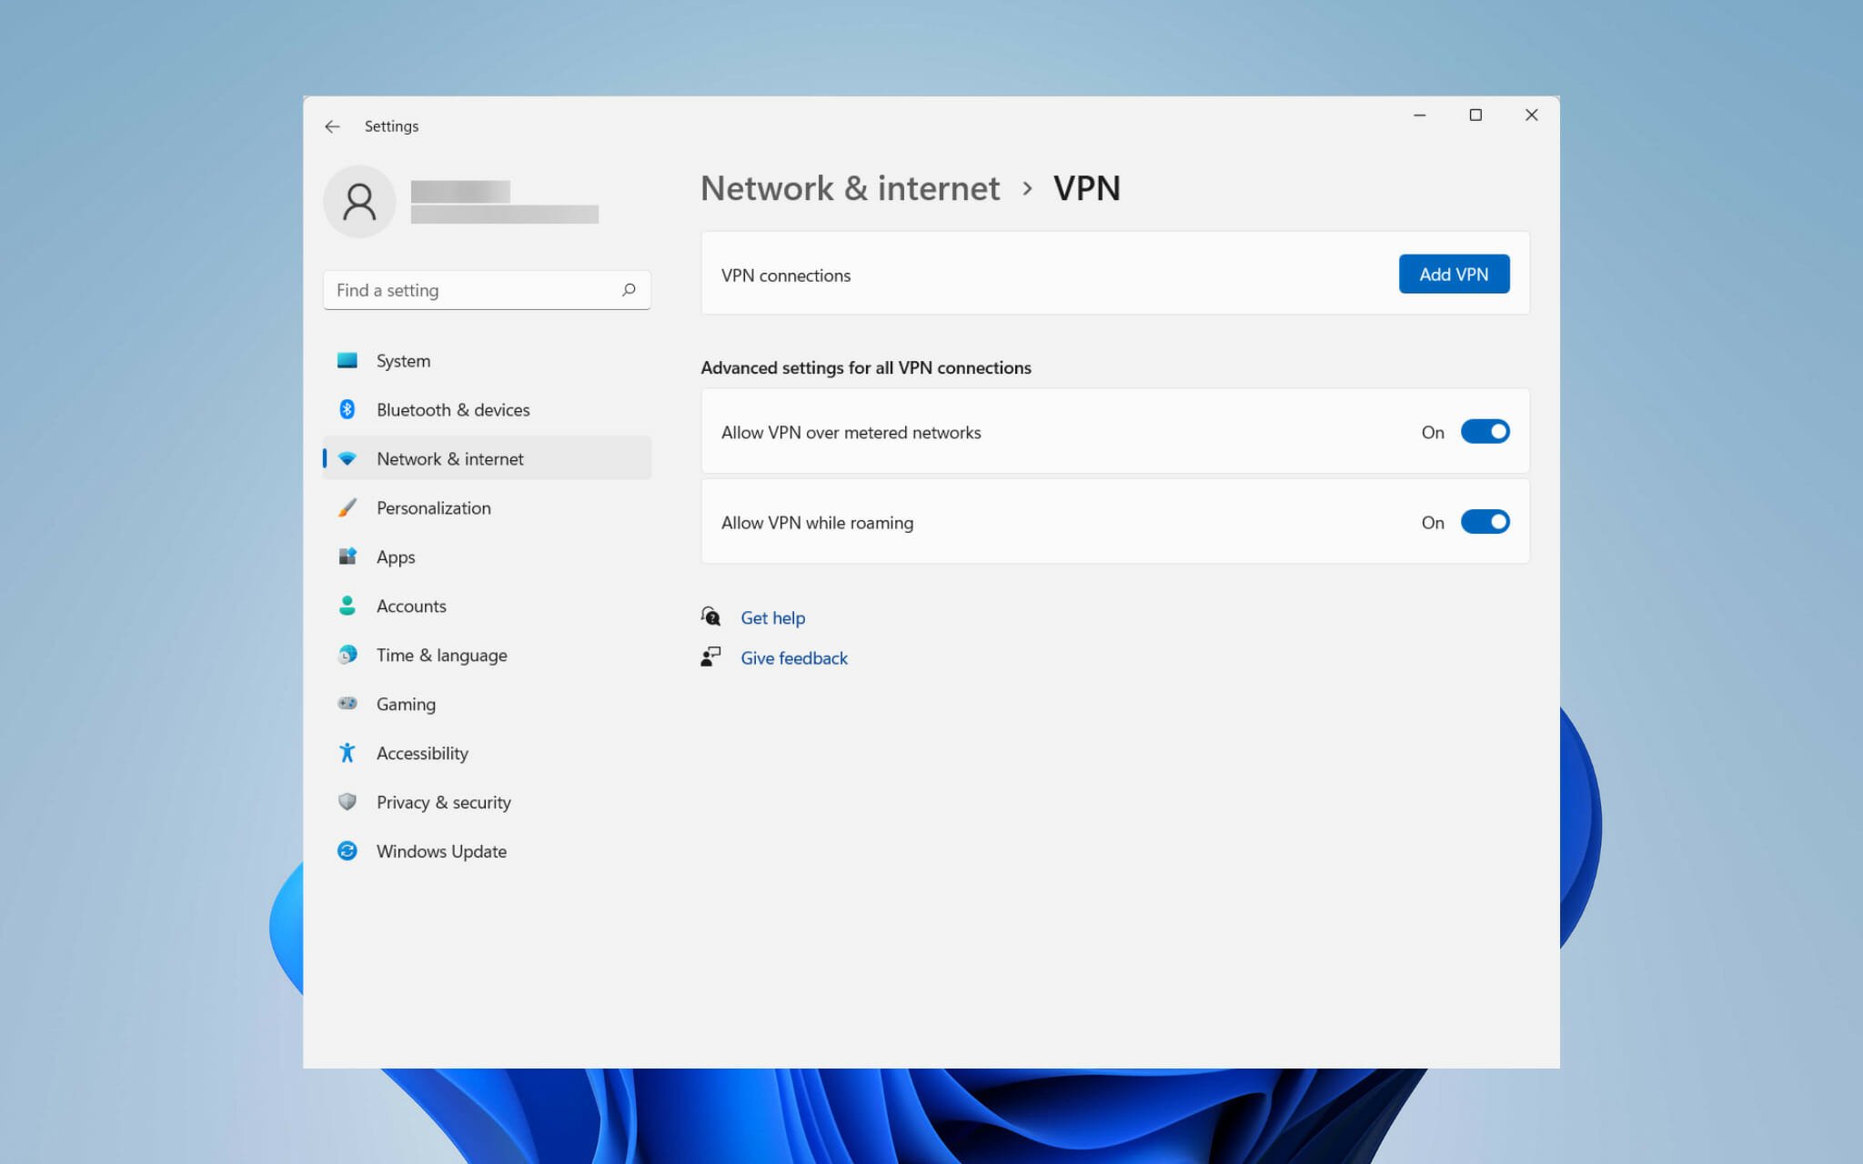Click the Network wifi icon in sidebar
The height and width of the screenshot is (1164, 1863).
(347, 458)
